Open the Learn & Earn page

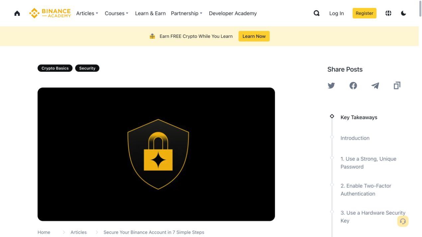pyautogui.click(x=150, y=13)
